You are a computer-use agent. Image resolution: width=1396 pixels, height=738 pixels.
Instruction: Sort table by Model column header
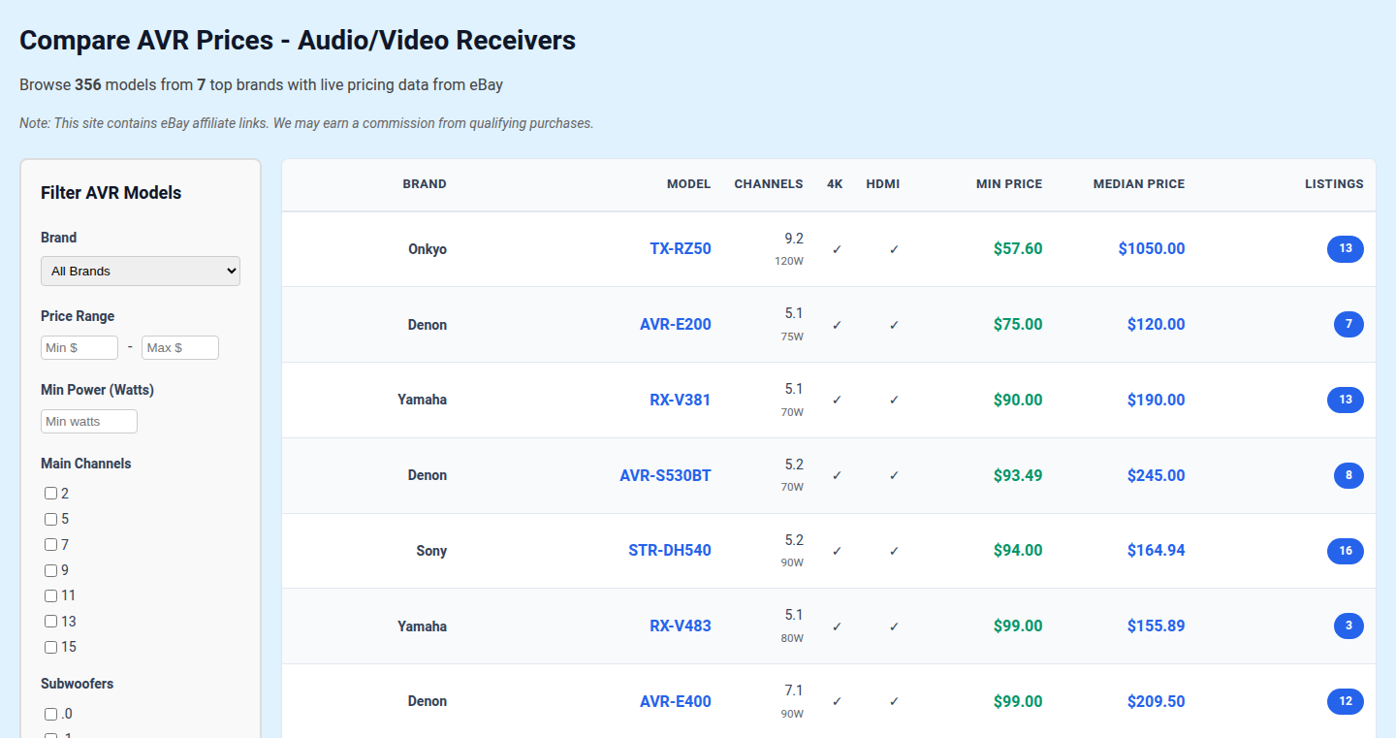pyautogui.click(x=688, y=184)
